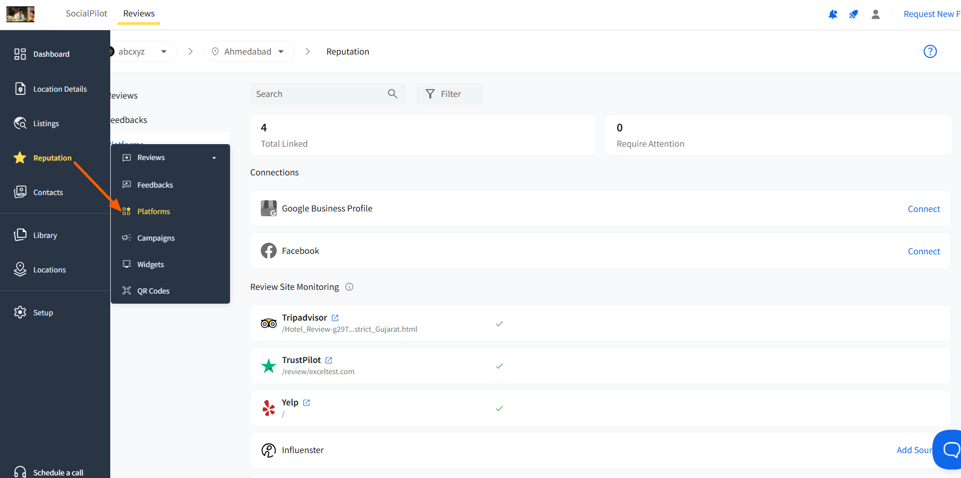Screen dimensions: 961x478
Task: Add source for Influenster
Action: [914, 450]
